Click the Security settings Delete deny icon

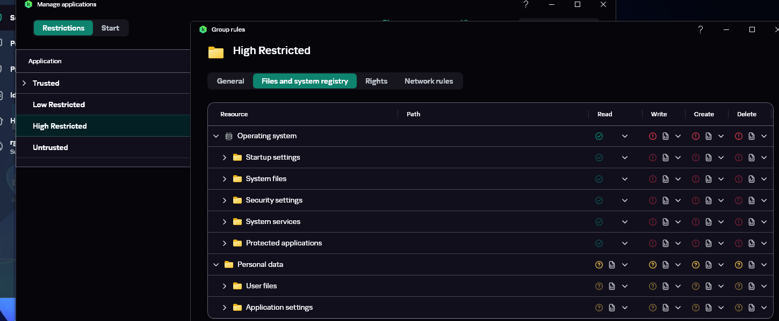[739, 200]
